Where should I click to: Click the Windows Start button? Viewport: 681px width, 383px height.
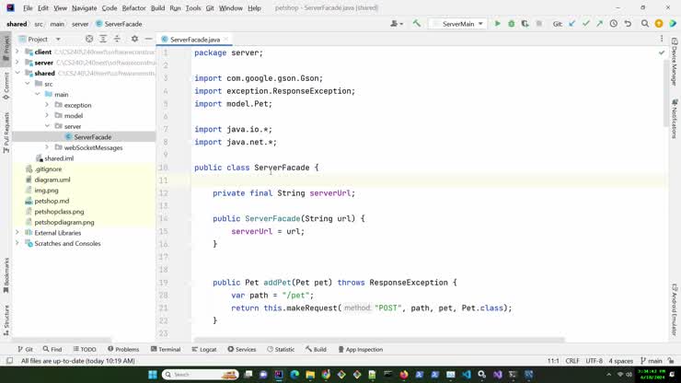coord(153,375)
